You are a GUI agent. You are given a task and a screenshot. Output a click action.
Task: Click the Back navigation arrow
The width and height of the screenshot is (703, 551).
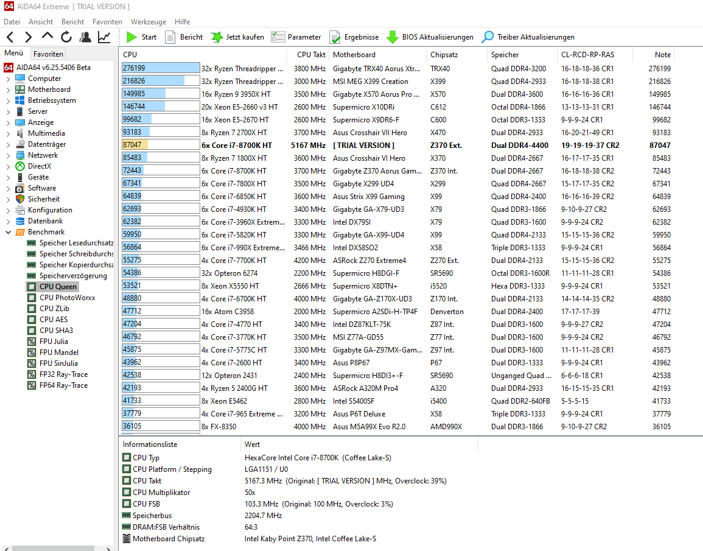tap(11, 37)
